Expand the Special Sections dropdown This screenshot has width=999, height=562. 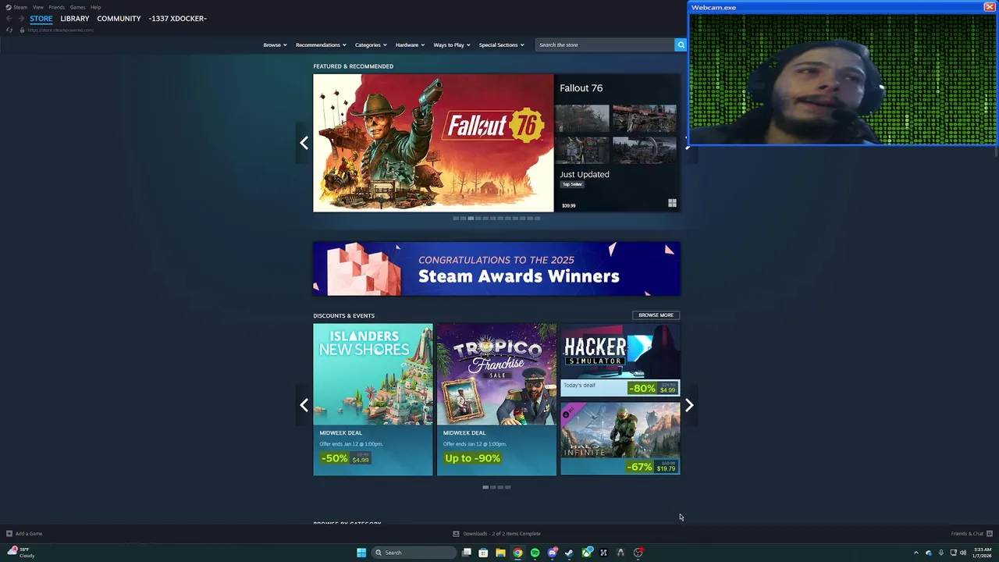[x=501, y=44]
